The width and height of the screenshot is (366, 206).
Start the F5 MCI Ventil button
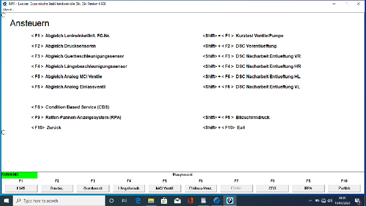165,188
